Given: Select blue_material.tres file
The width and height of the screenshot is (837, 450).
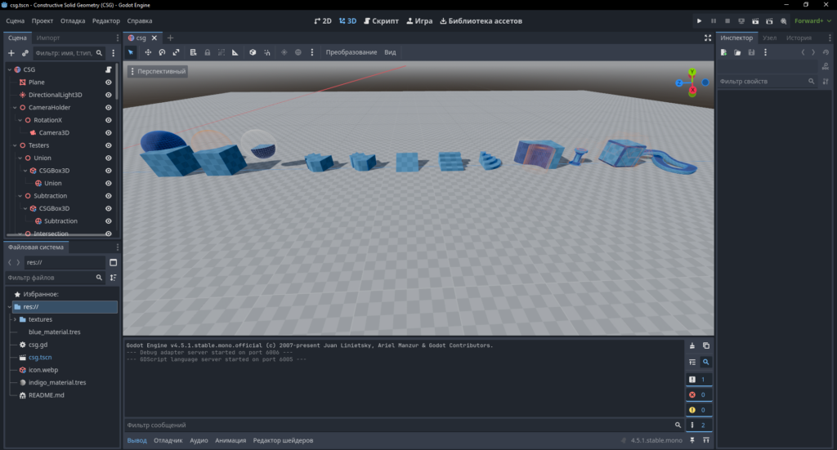Looking at the screenshot, I should point(55,332).
